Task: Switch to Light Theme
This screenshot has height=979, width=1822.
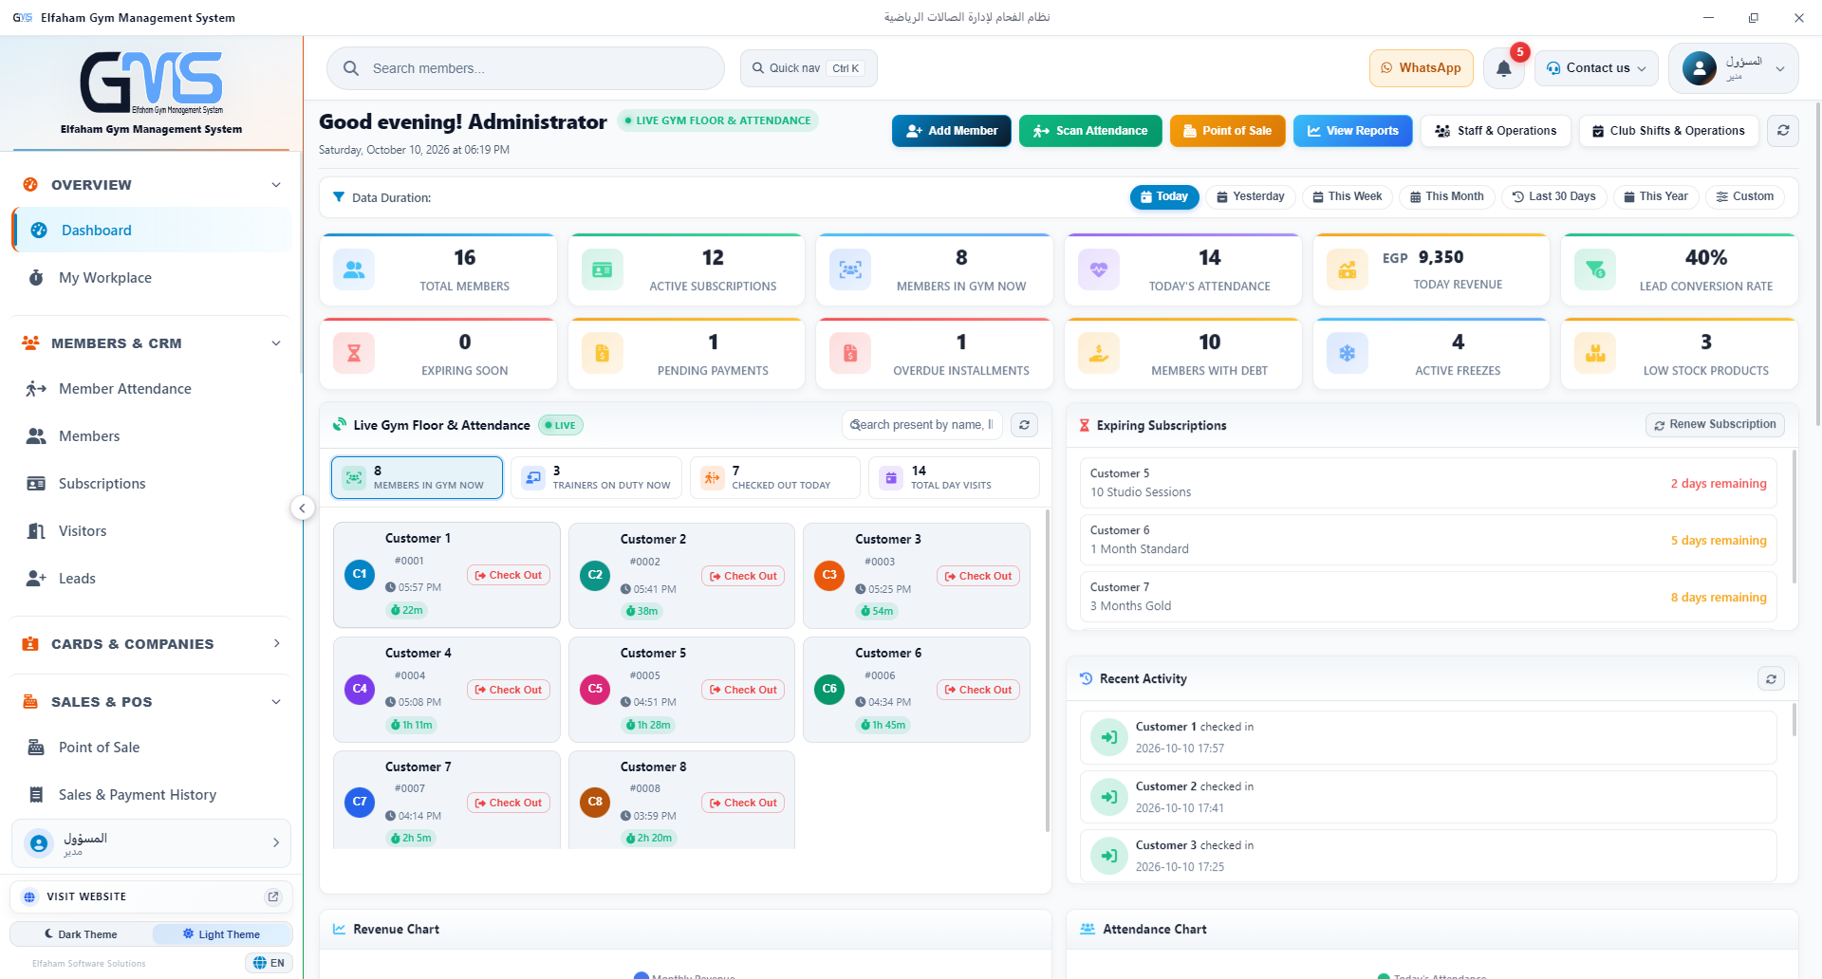Action: 221,934
